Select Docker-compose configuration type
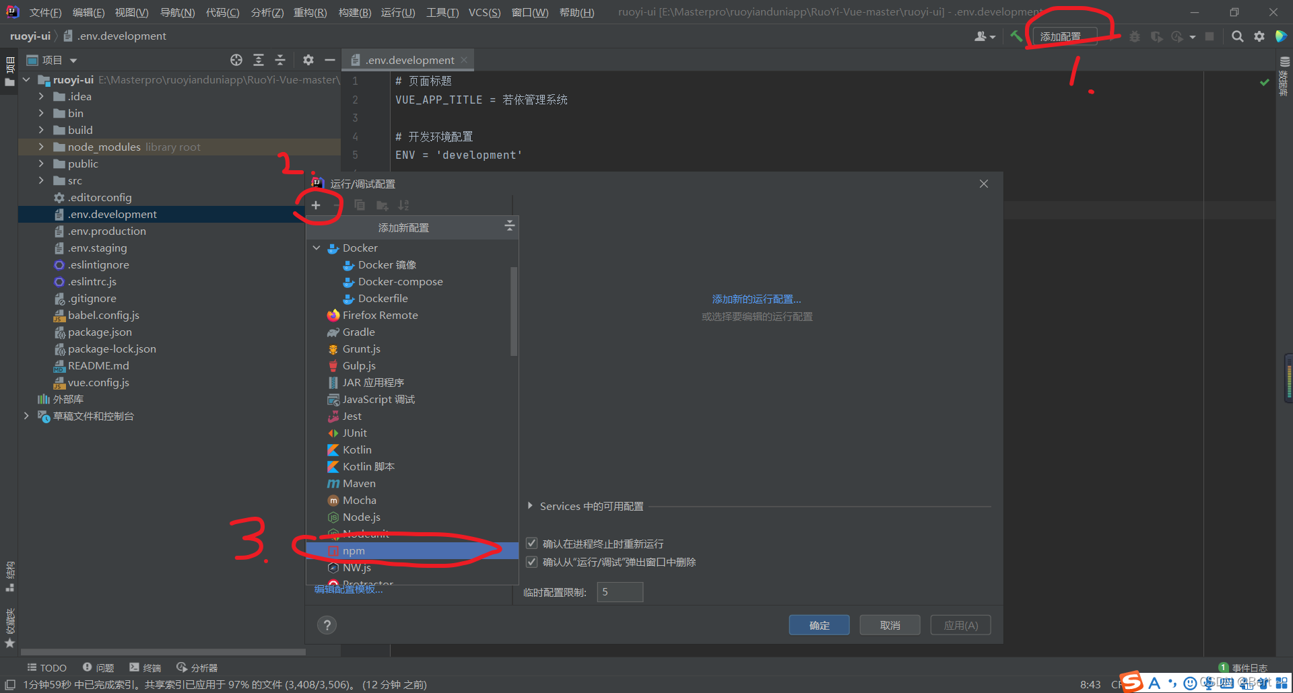This screenshot has height=693, width=1293. click(412, 281)
